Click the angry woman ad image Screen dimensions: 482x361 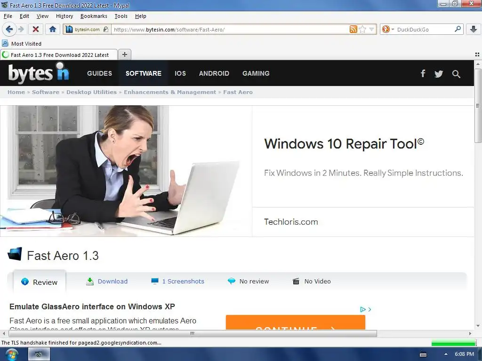tap(126, 171)
